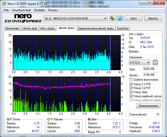Viewport: 167px width, 137px height.
Task: Click the Jitter Średnio value 7.22 %
Action: [x=117, y=123]
